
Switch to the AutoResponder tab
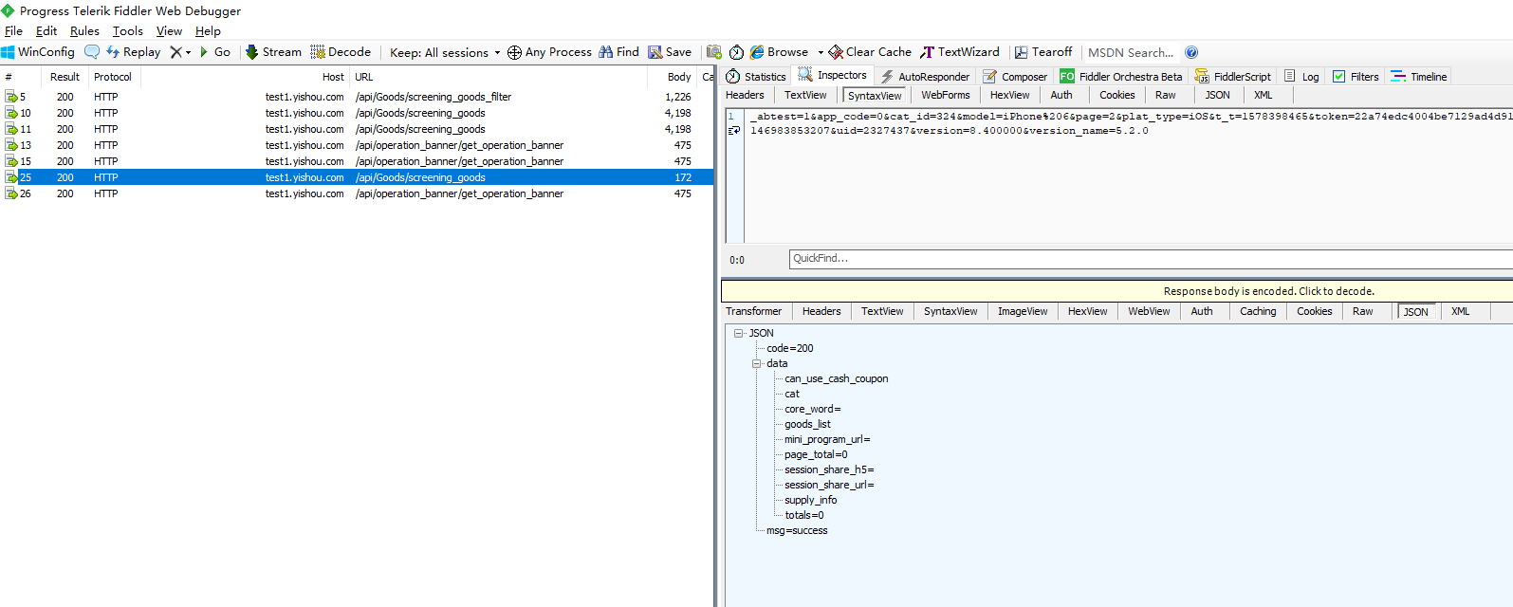(925, 76)
